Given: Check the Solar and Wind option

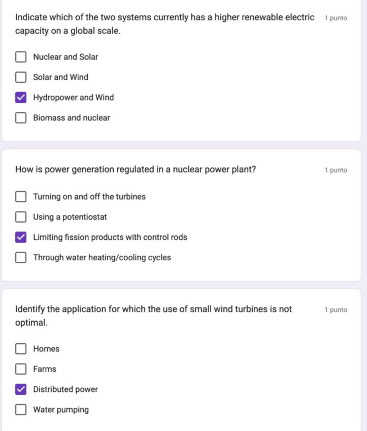Looking at the screenshot, I should [x=21, y=77].
